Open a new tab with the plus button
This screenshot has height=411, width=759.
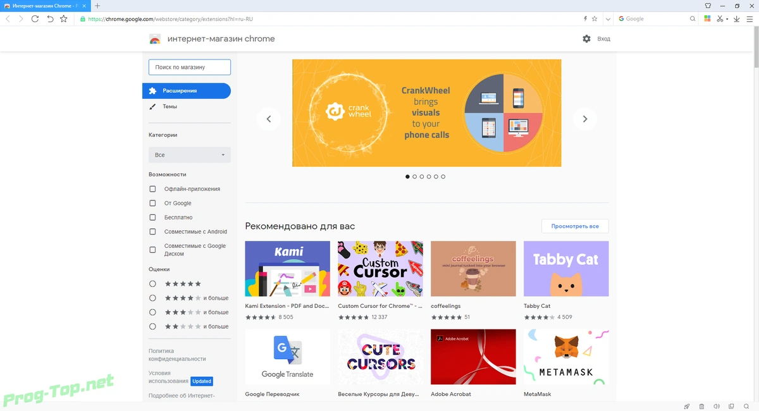[x=97, y=6]
